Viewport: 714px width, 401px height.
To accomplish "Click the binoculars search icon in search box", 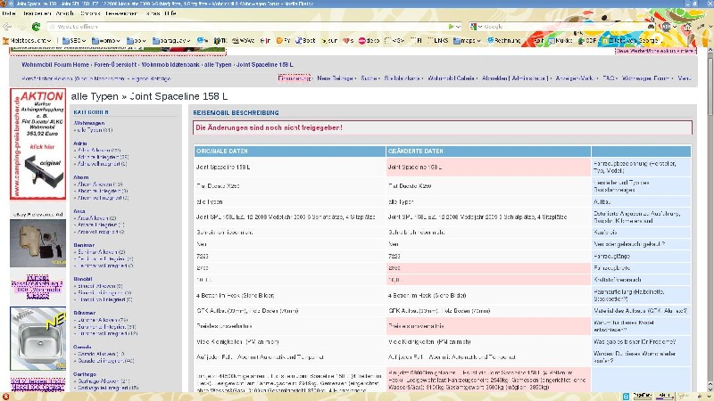I will 652,27.
